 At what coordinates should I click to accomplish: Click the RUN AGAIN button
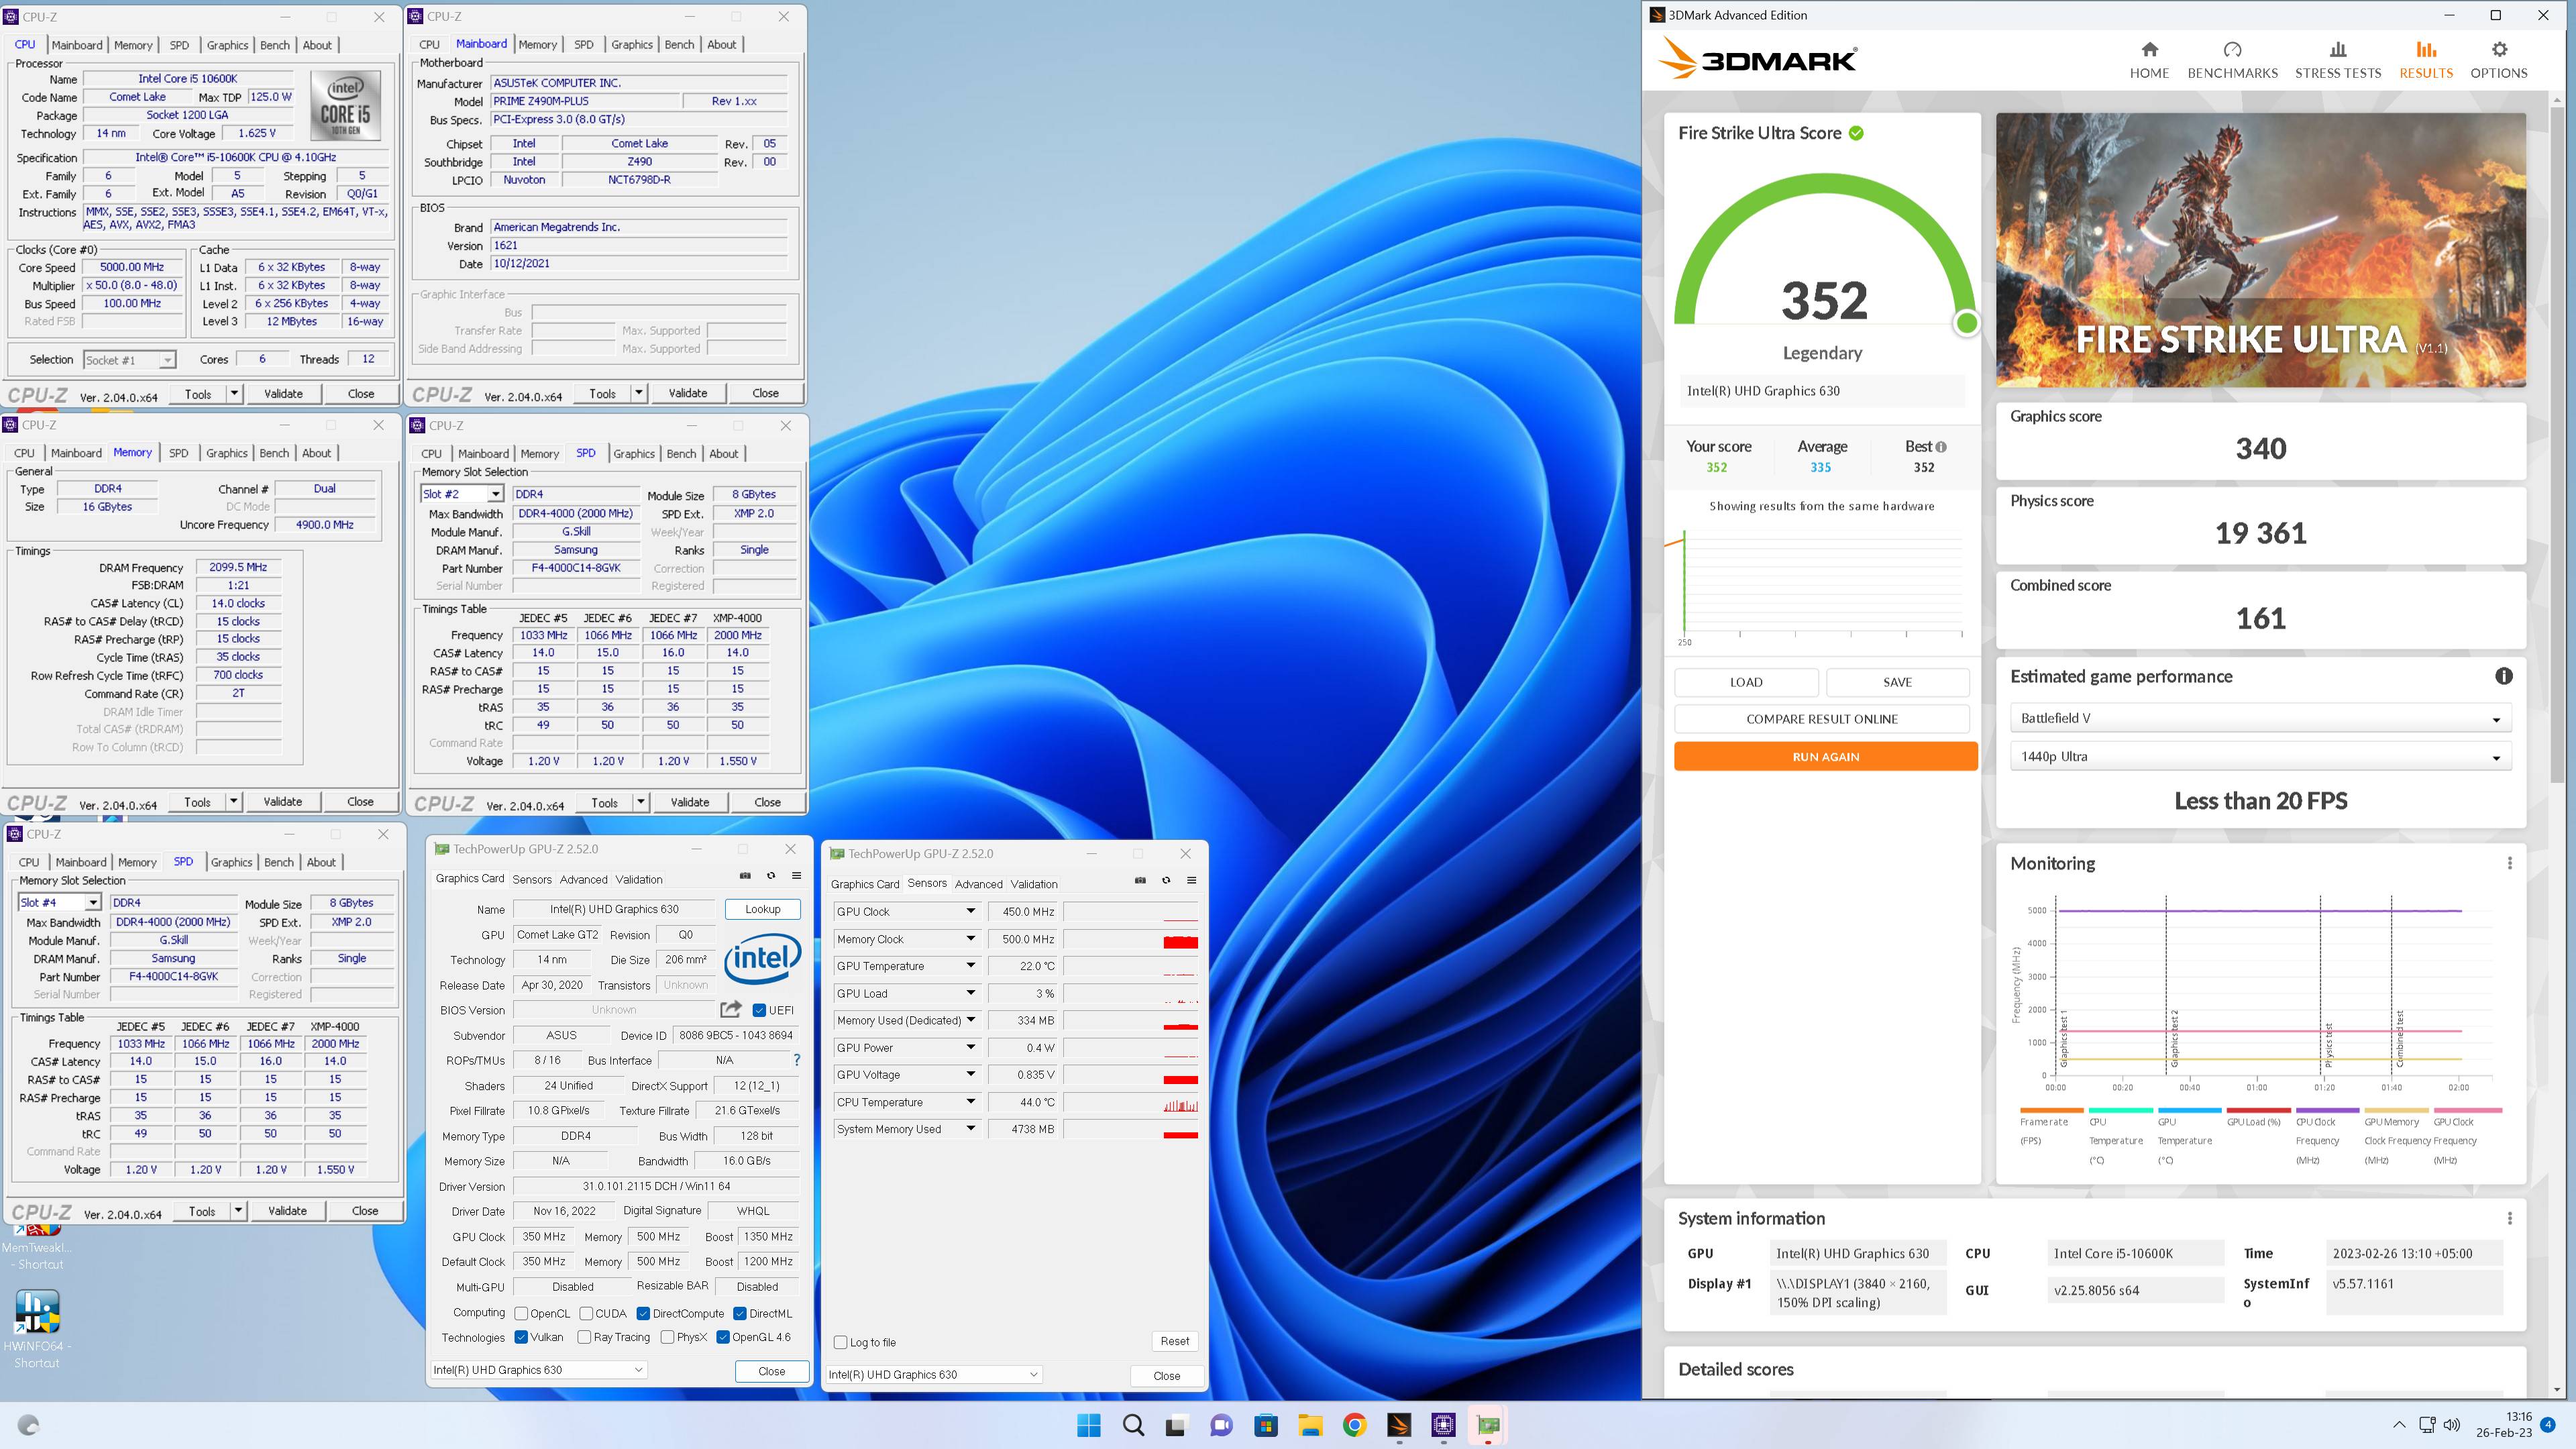point(1825,757)
